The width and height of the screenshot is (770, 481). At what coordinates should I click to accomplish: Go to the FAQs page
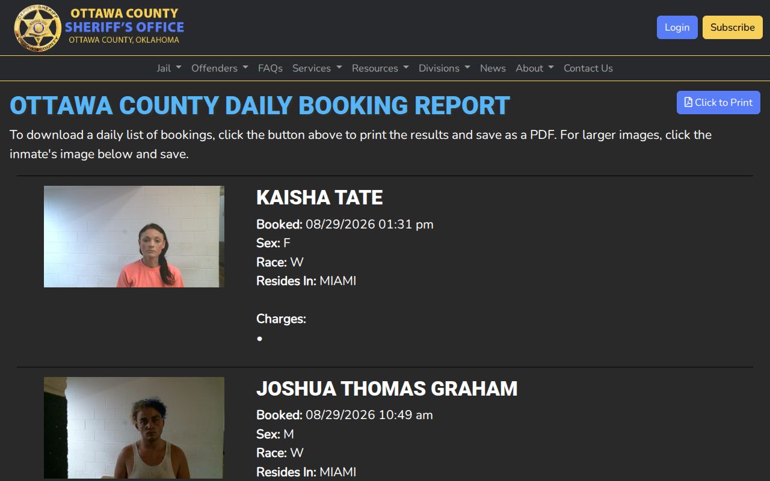tap(270, 68)
